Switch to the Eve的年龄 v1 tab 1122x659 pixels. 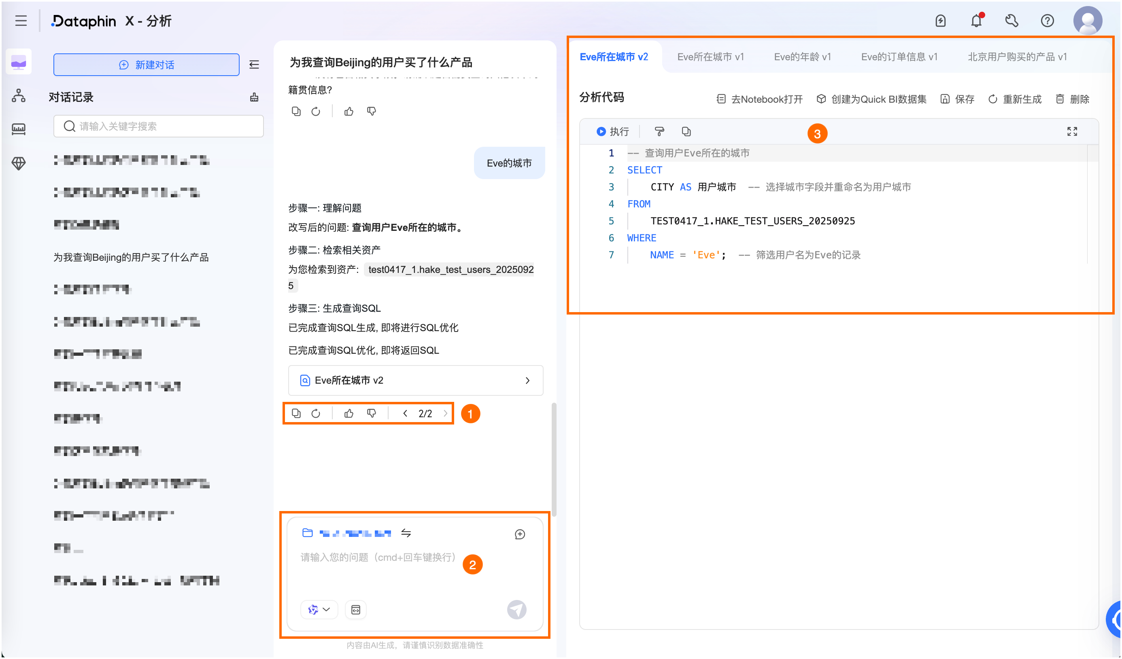(802, 57)
